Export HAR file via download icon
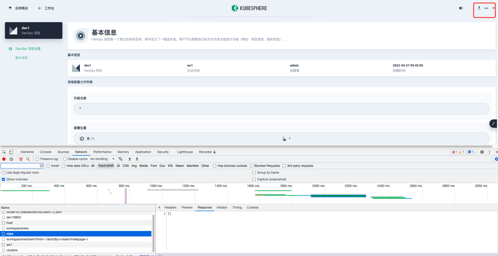 (137, 159)
